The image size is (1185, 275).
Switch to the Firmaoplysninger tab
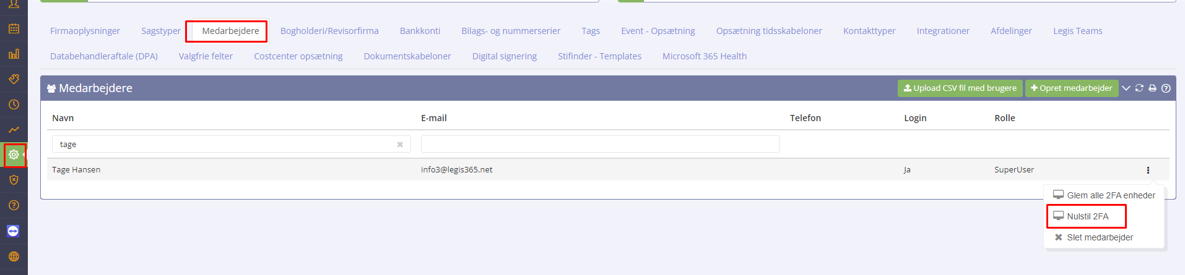tap(85, 31)
